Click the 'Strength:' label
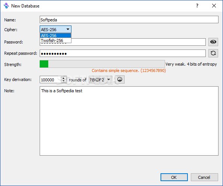This screenshot has width=223, height=186. pyautogui.click(x=13, y=64)
